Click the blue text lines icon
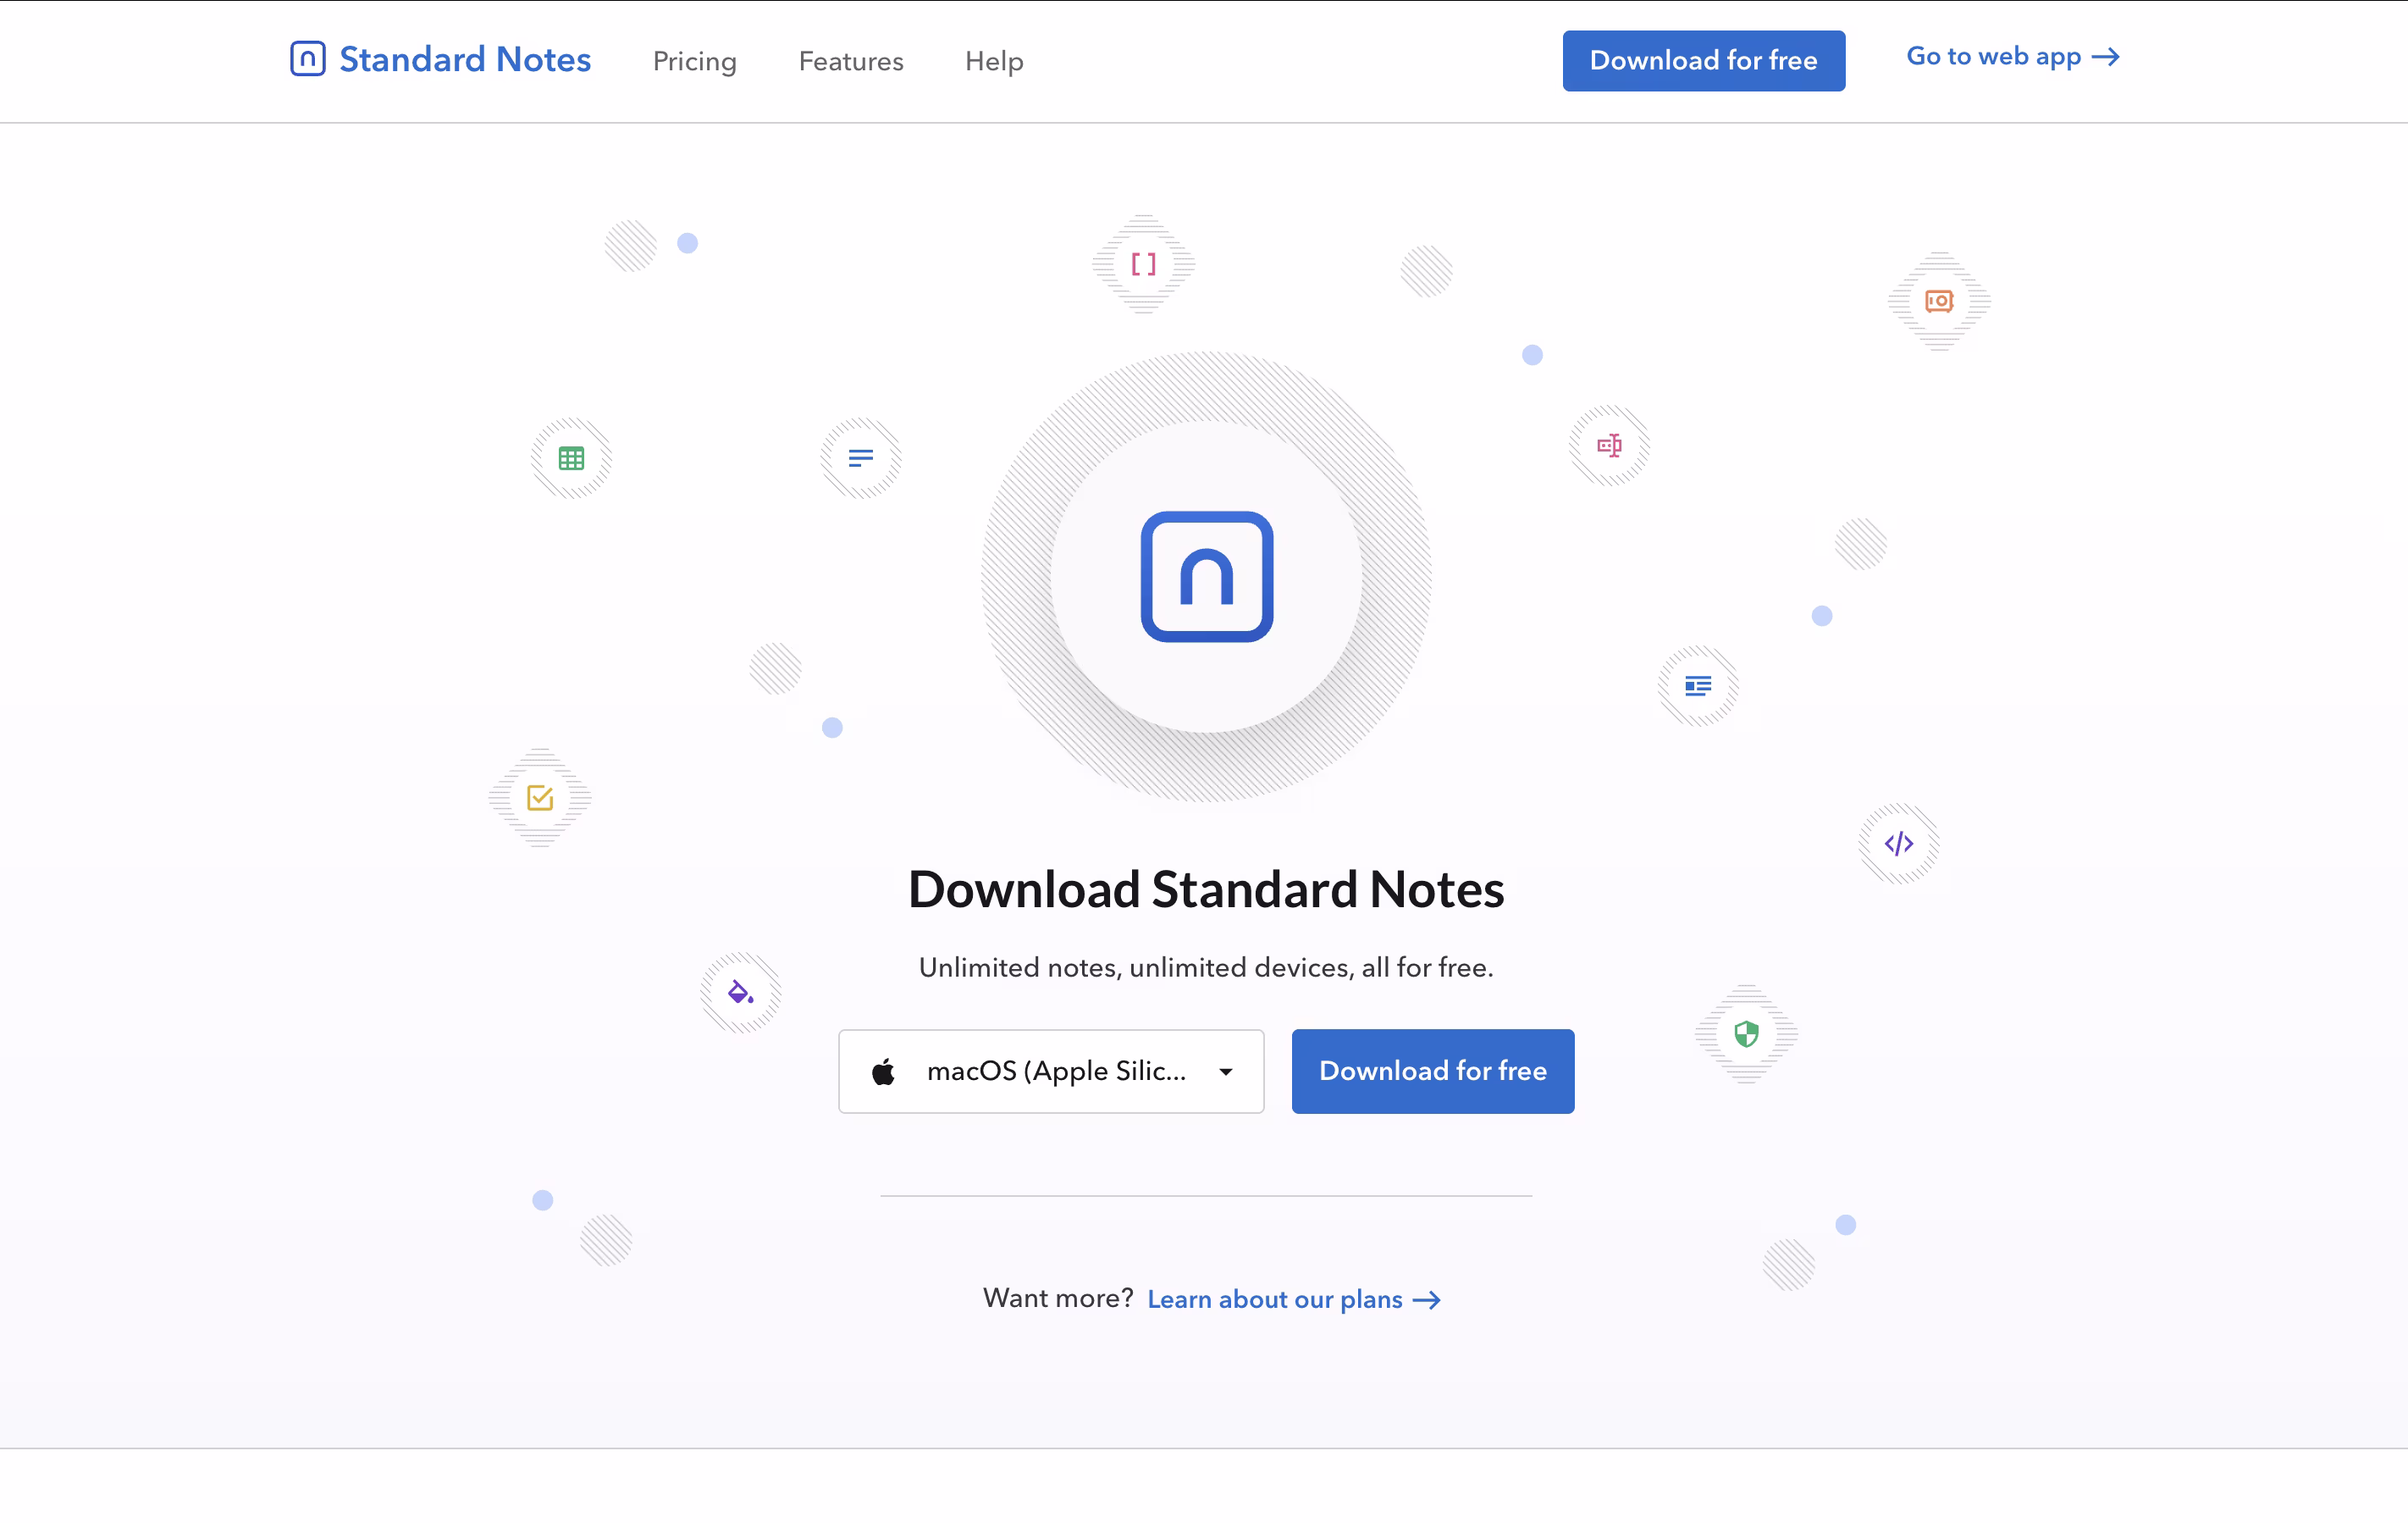The width and height of the screenshot is (2408, 1523). [860, 458]
